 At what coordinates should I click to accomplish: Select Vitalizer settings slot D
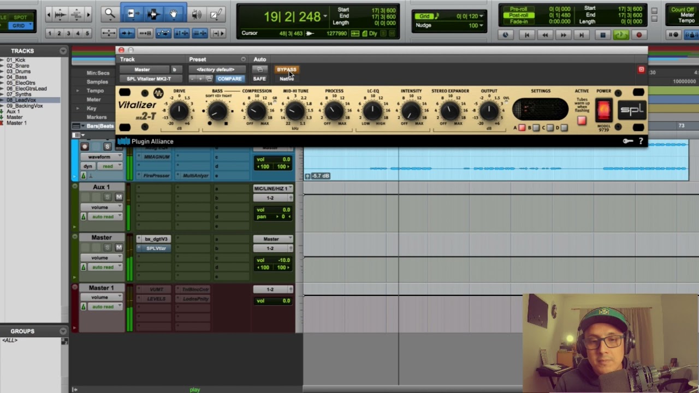(x=564, y=128)
